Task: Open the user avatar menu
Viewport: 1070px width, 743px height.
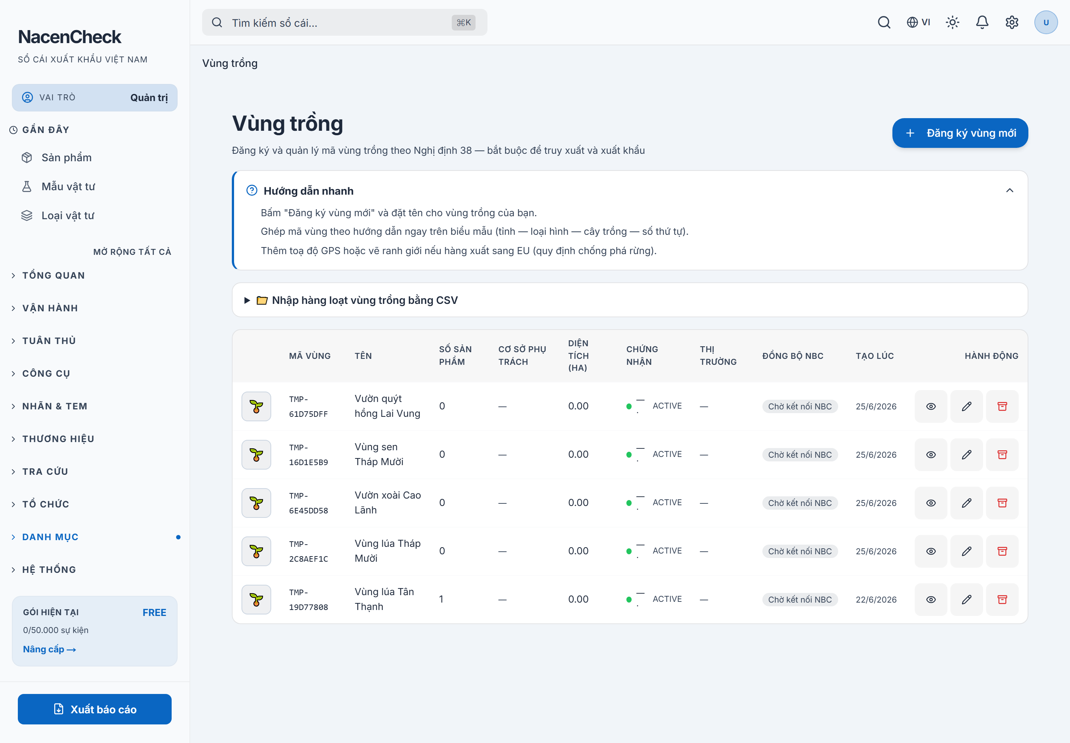Action: coord(1046,22)
